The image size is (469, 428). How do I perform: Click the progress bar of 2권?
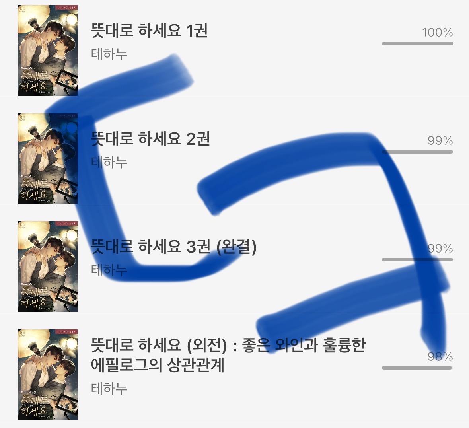coord(418,152)
